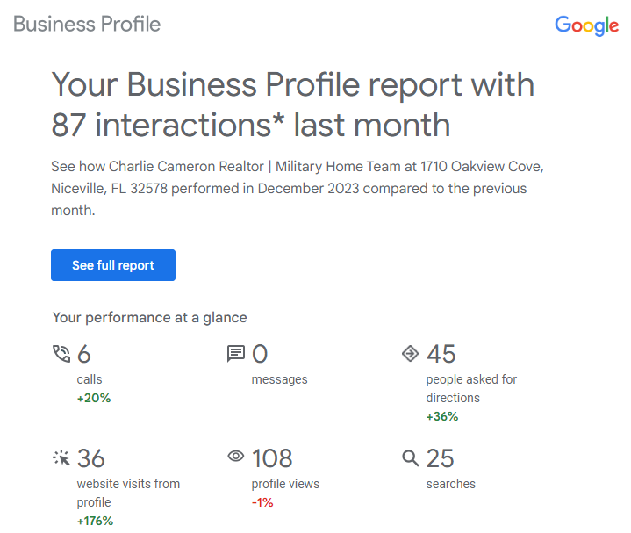Select the 0 messages count
The height and width of the screenshot is (533, 631).
(x=260, y=354)
